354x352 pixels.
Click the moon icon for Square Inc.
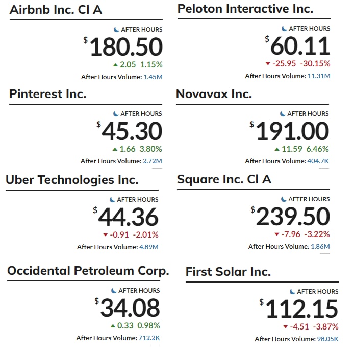pos(284,199)
